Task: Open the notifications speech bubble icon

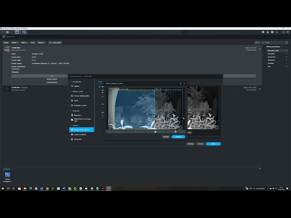Action: tap(263, 32)
